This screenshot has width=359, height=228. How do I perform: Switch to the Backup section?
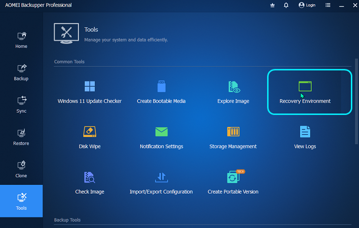coord(21,72)
